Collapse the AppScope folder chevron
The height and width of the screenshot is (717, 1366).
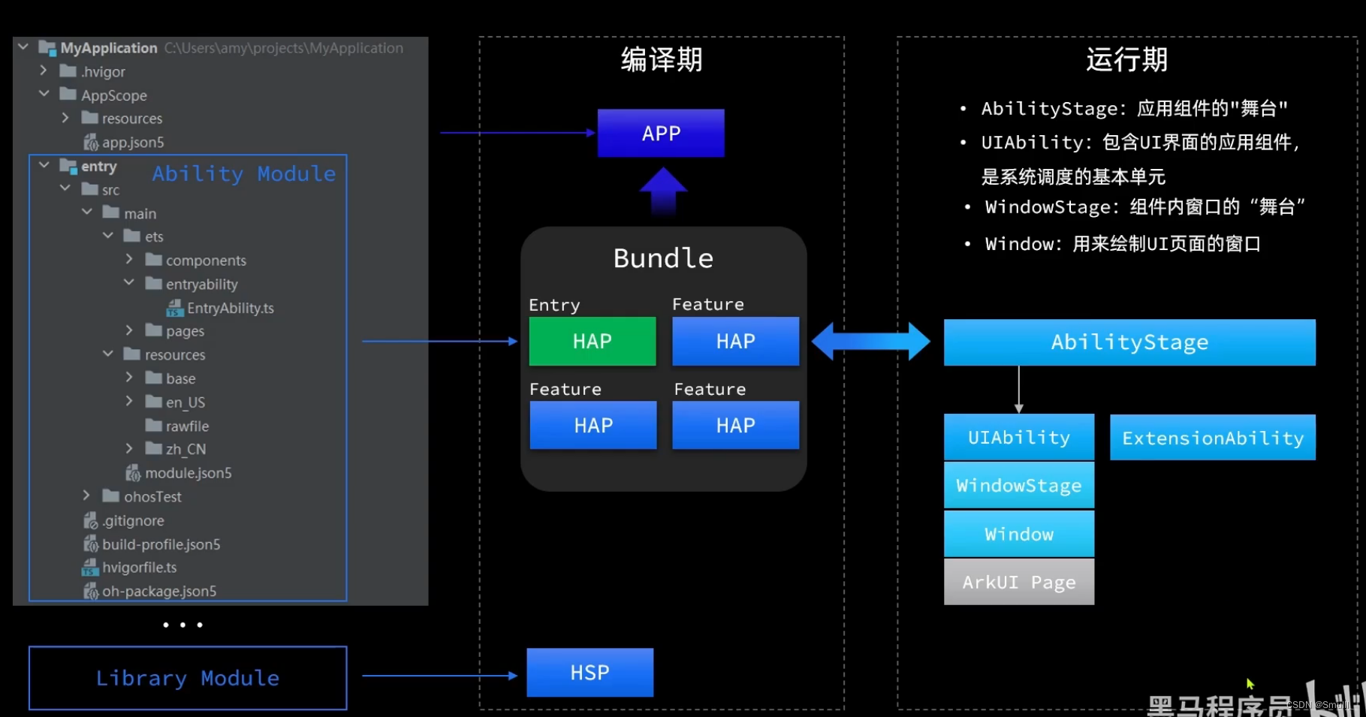(x=44, y=94)
